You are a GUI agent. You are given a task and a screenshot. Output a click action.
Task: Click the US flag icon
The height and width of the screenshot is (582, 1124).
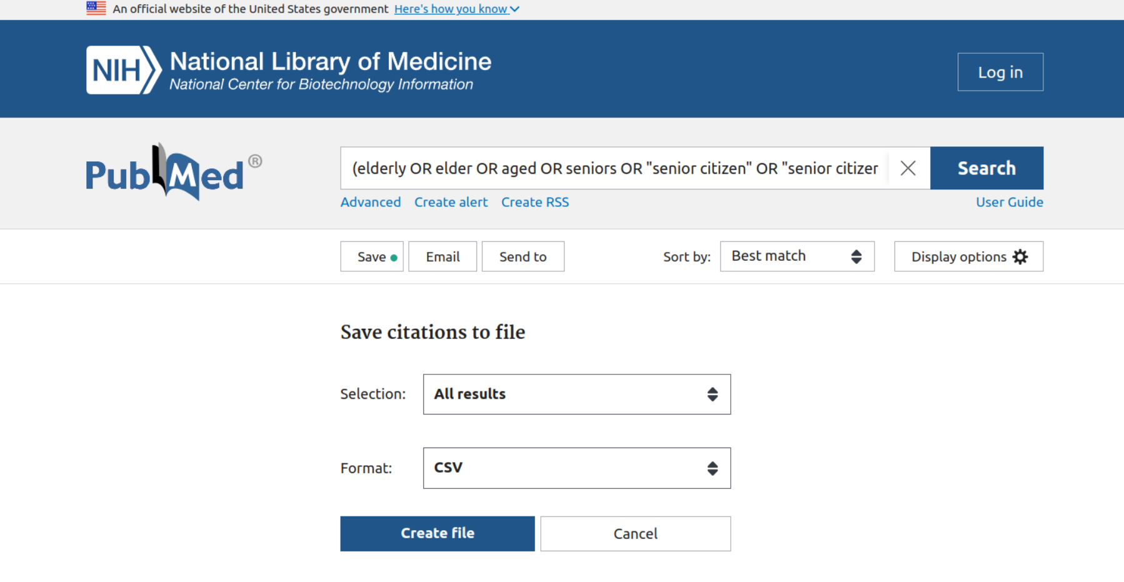pyautogui.click(x=96, y=9)
